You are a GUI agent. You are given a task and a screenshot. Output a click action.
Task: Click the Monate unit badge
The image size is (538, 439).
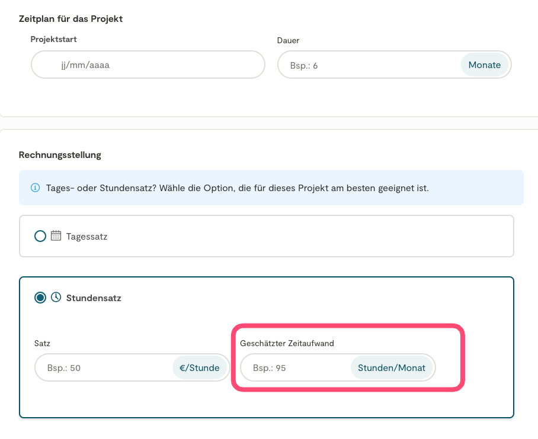pyautogui.click(x=484, y=65)
